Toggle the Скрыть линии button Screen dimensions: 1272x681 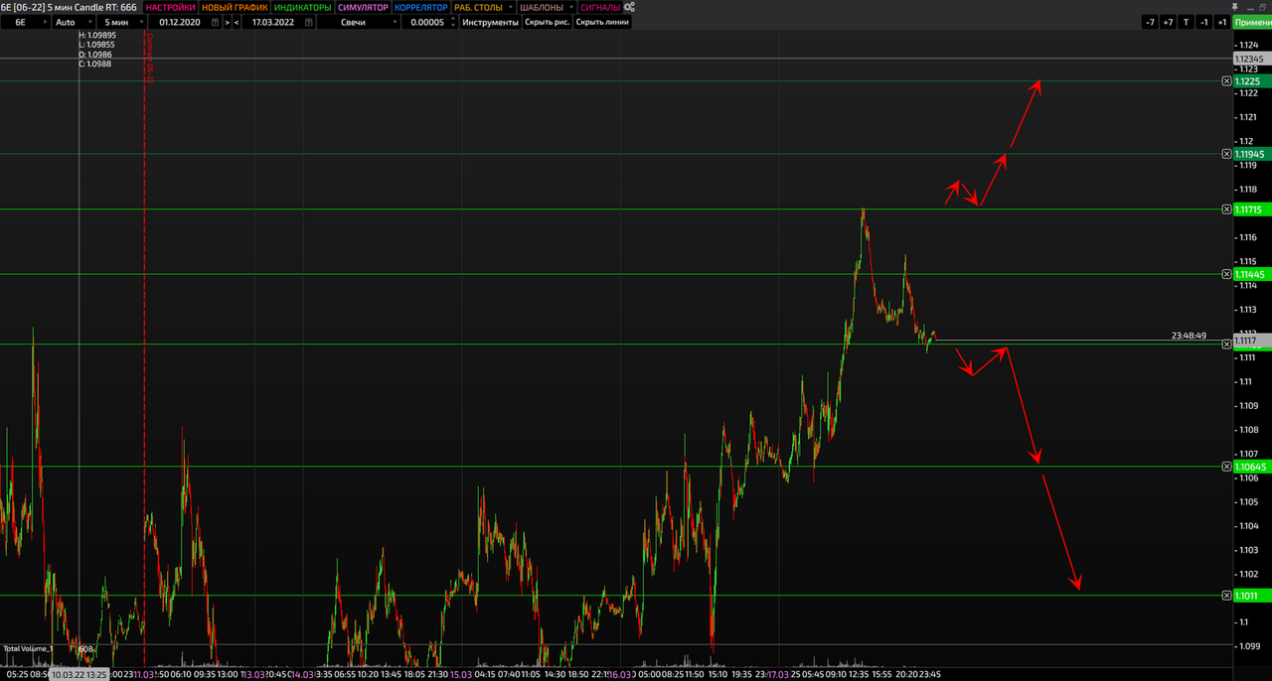click(x=602, y=22)
